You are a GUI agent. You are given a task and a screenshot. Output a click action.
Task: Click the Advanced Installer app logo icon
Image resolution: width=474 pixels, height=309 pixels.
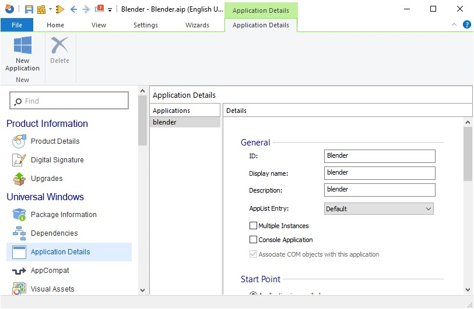pyautogui.click(x=9, y=9)
